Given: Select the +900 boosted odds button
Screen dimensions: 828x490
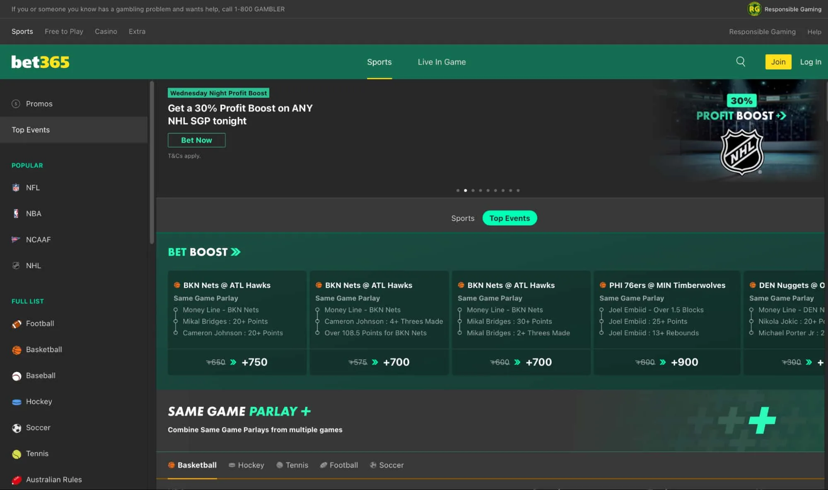Looking at the screenshot, I should click(x=667, y=362).
